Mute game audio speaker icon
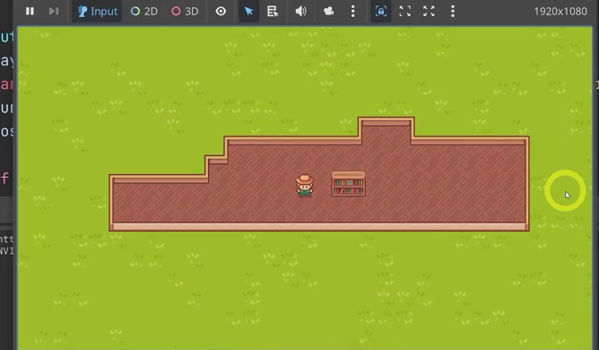 (x=301, y=11)
